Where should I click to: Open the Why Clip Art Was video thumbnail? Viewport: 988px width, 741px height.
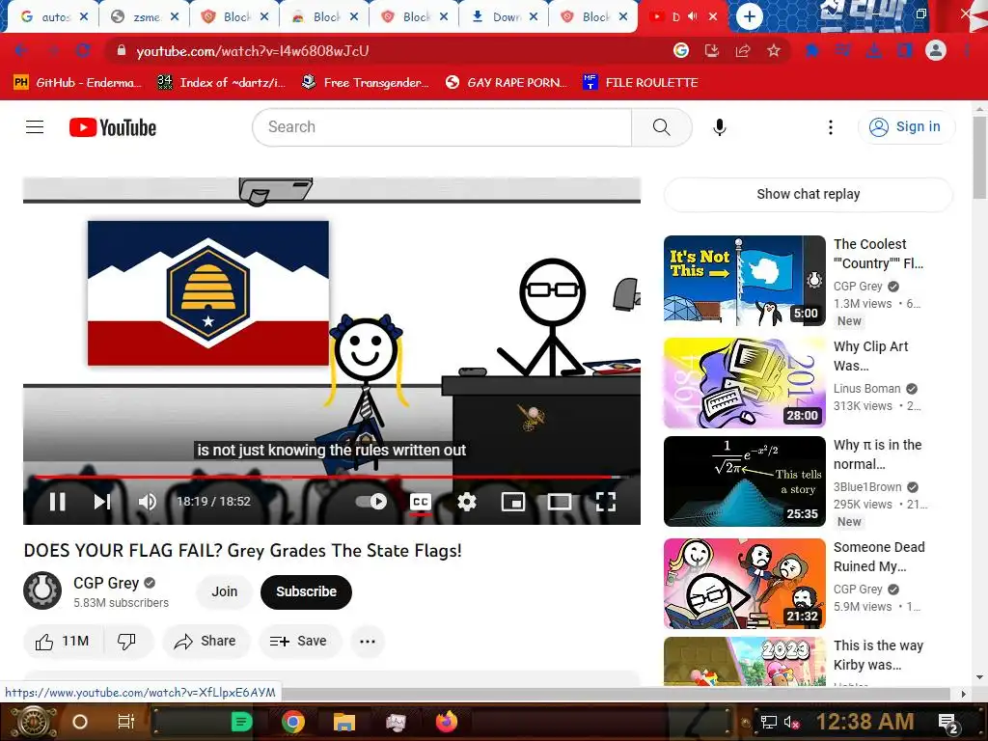(744, 383)
